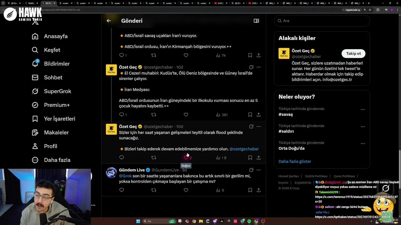Open Özet Geç avatar in Alakalı kişiler
Image resolution: width=401 pixels, height=225 pixels.
click(x=284, y=53)
